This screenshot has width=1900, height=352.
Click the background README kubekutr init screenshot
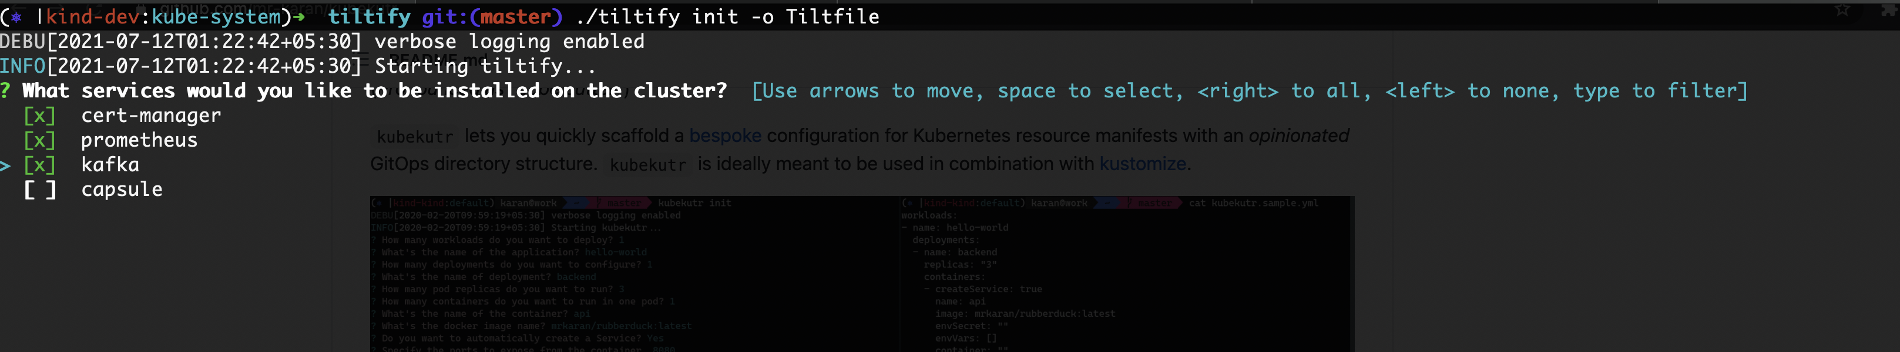point(635,274)
